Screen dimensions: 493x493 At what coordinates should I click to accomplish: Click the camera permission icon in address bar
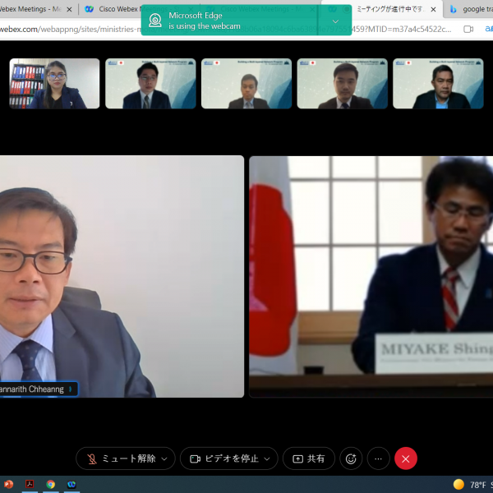[468, 29]
